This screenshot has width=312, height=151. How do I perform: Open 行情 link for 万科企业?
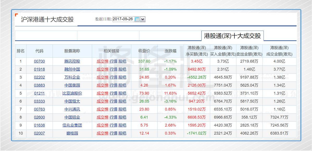(113, 77)
